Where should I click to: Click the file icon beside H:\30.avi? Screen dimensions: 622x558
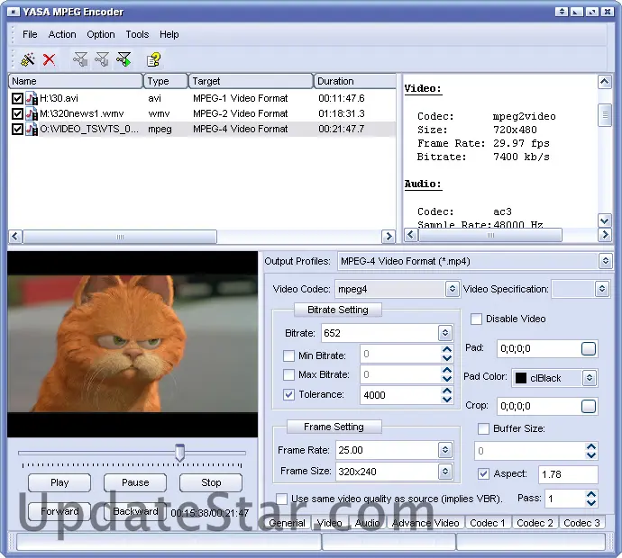32,98
